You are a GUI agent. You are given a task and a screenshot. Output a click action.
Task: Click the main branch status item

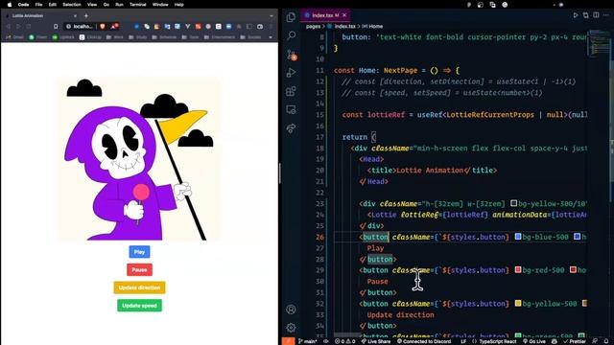pos(308,341)
